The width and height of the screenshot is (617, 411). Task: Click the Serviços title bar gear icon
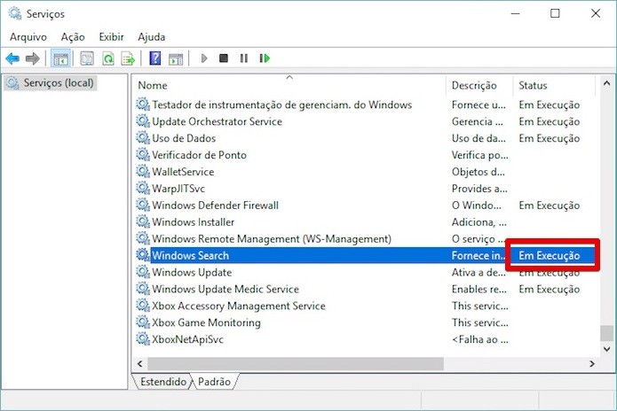click(x=15, y=14)
